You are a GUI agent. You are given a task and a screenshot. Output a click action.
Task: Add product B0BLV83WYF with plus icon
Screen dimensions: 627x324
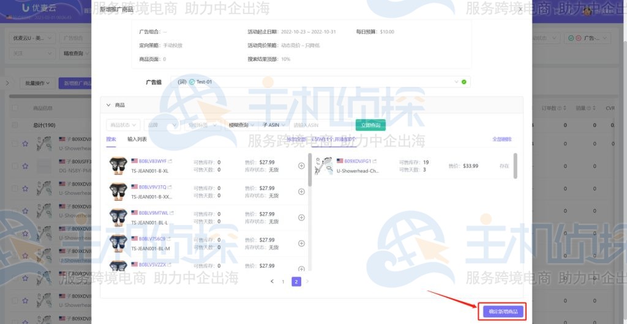[301, 166]
